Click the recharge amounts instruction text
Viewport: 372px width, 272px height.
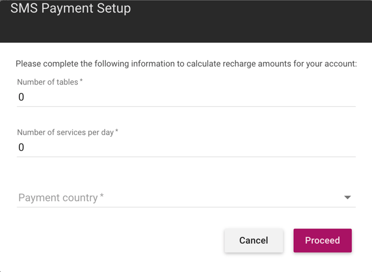[186, 64]
